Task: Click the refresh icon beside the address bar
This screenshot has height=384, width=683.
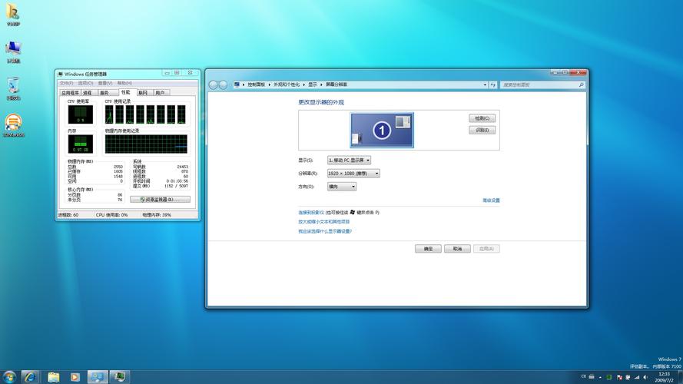Action: click(494, 84)
